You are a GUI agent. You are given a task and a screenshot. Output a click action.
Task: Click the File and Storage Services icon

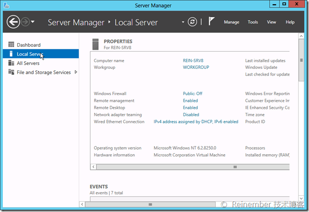12,72
